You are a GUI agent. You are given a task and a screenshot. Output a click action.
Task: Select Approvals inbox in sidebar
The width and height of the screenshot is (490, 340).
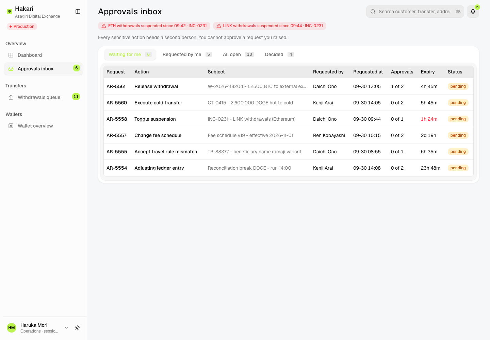[43, 69]
